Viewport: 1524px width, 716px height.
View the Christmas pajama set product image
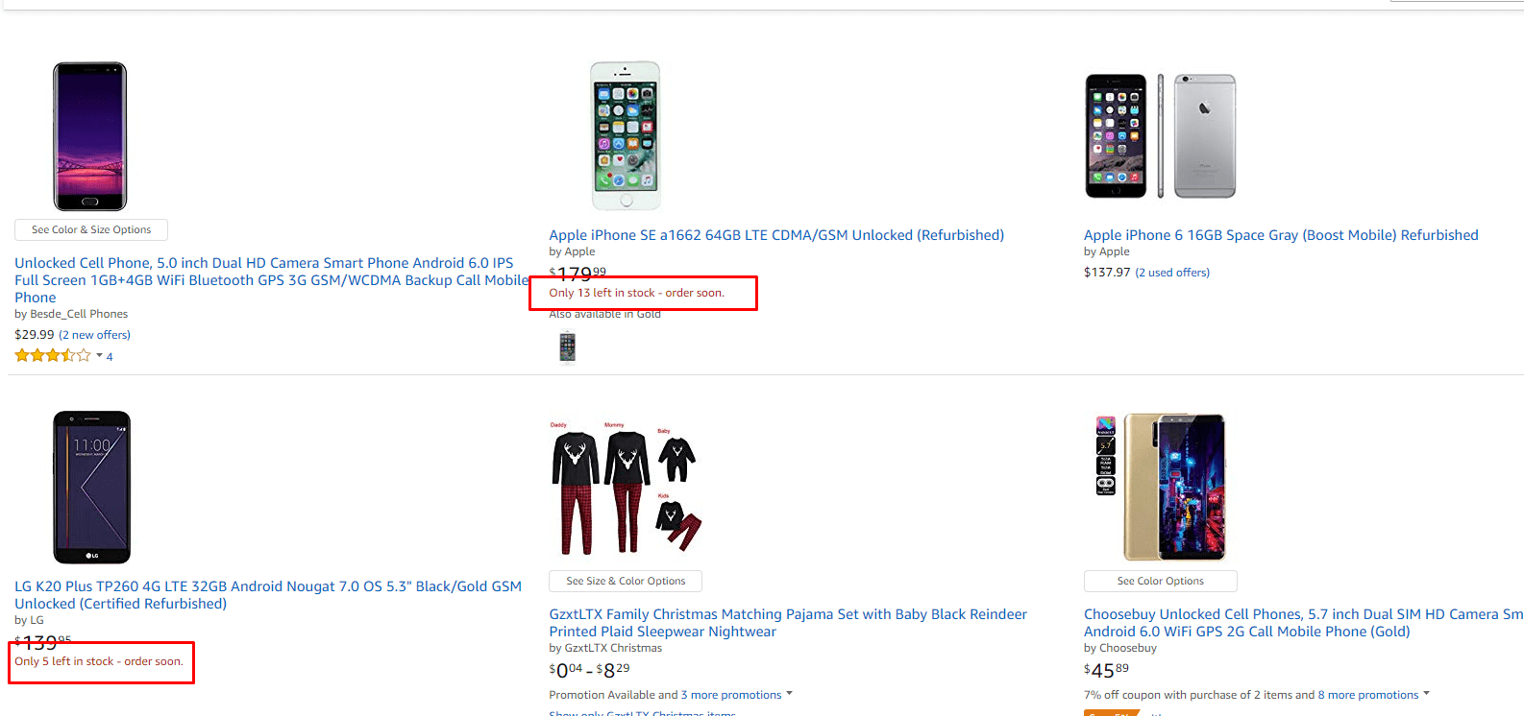point(626,487)
